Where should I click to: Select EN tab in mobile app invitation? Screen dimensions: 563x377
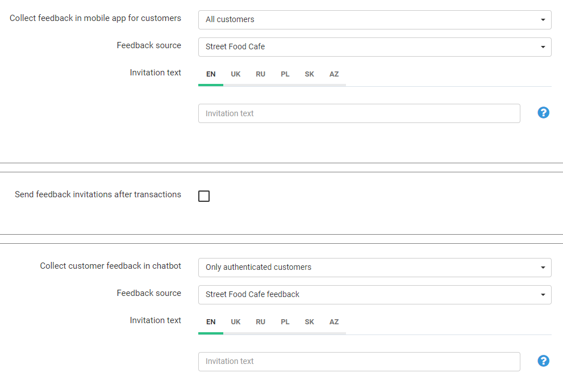point(211,74)
